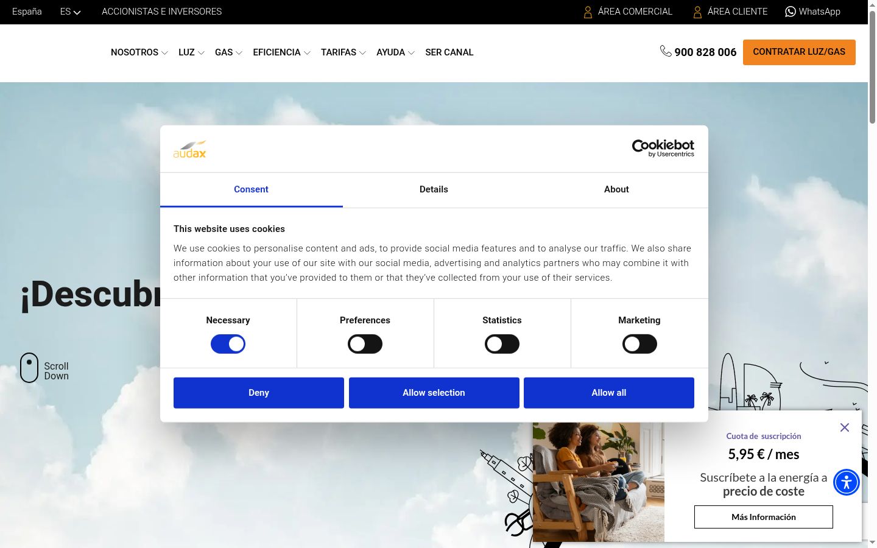Enable the Marketing cookies switch
877x548 pixels.
point(639,344)
